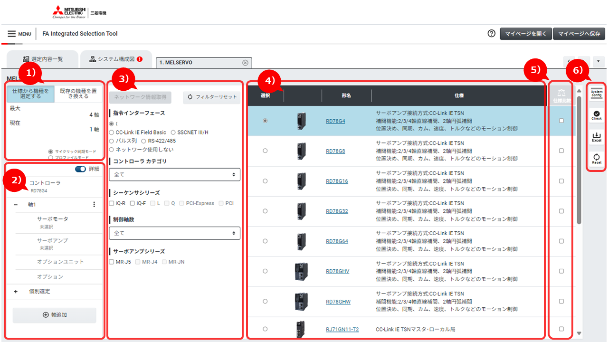Open the three-dot menu for 軸1
The height and width of the screenshot is (342, 608).
(94, 204)
